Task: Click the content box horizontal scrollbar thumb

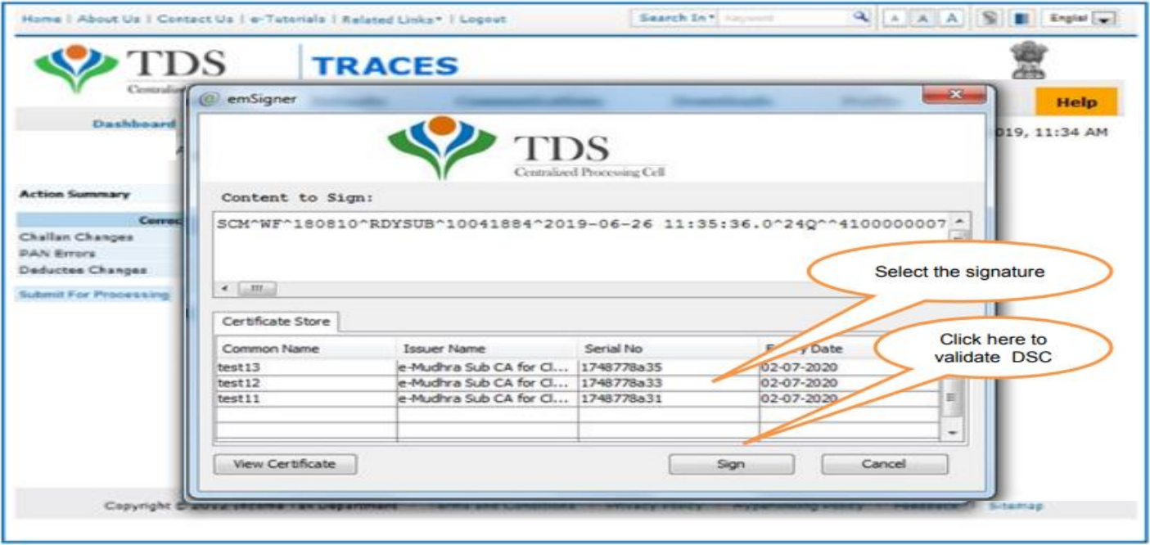Action: click(257, 289)
